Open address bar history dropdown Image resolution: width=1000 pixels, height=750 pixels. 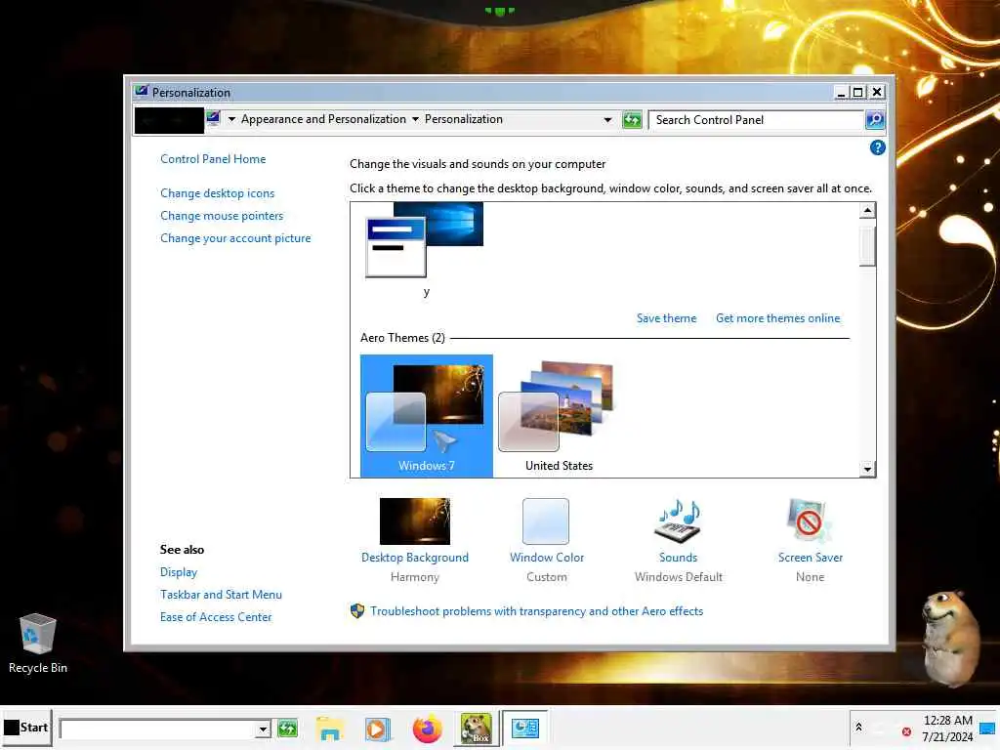point(607,119)
